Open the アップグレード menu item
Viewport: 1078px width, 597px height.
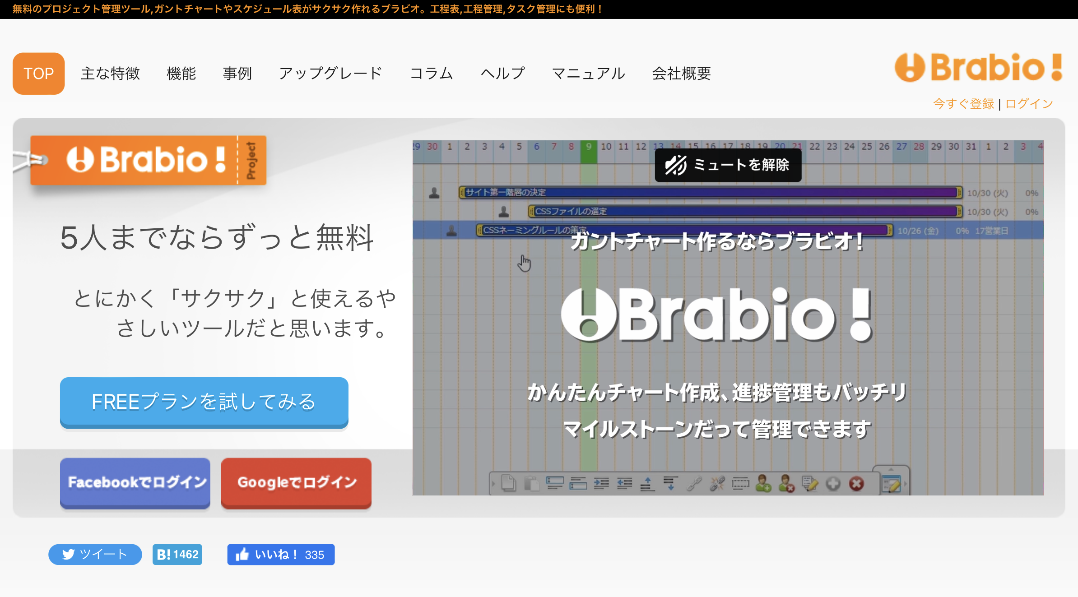pos(331,73)
